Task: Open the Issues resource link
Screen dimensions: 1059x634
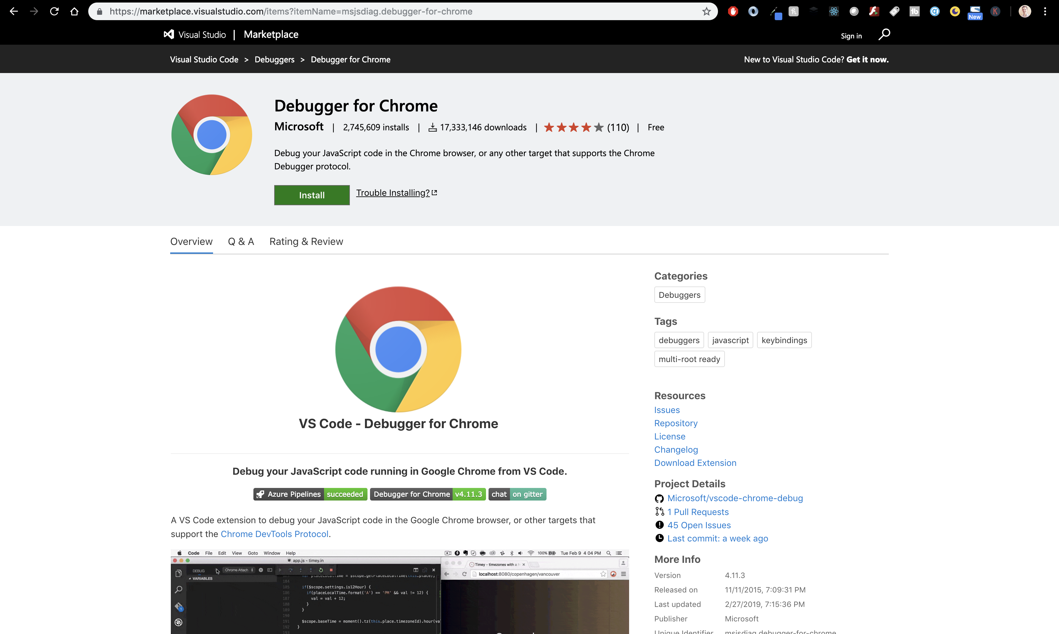Action: pos(667,410)
